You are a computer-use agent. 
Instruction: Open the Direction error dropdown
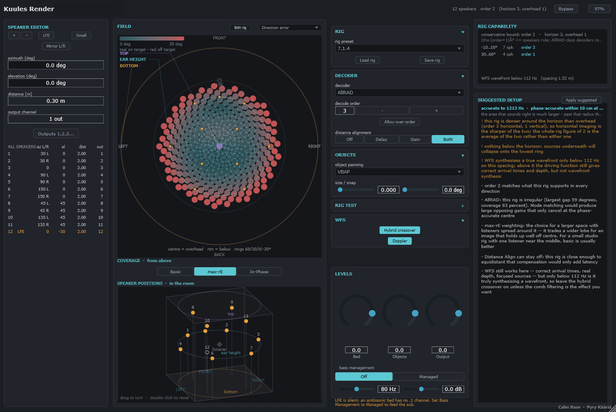[290, 27]
